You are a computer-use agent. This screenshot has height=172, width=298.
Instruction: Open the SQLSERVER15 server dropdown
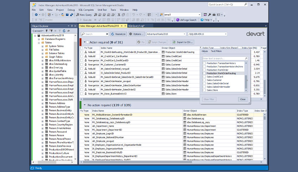click(x=226, y=34)
